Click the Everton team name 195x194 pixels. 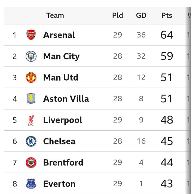(59, 184)
